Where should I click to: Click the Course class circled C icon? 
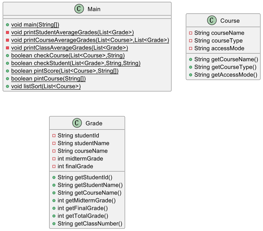click(212, 20)
